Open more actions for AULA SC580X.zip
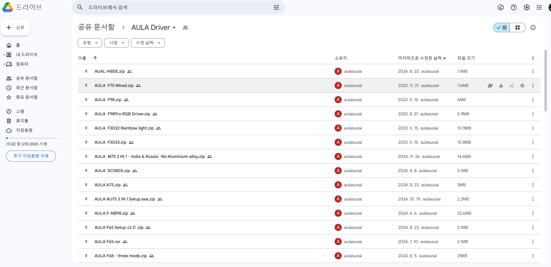Viewport: 551px width, 267px height. [533, 171]
